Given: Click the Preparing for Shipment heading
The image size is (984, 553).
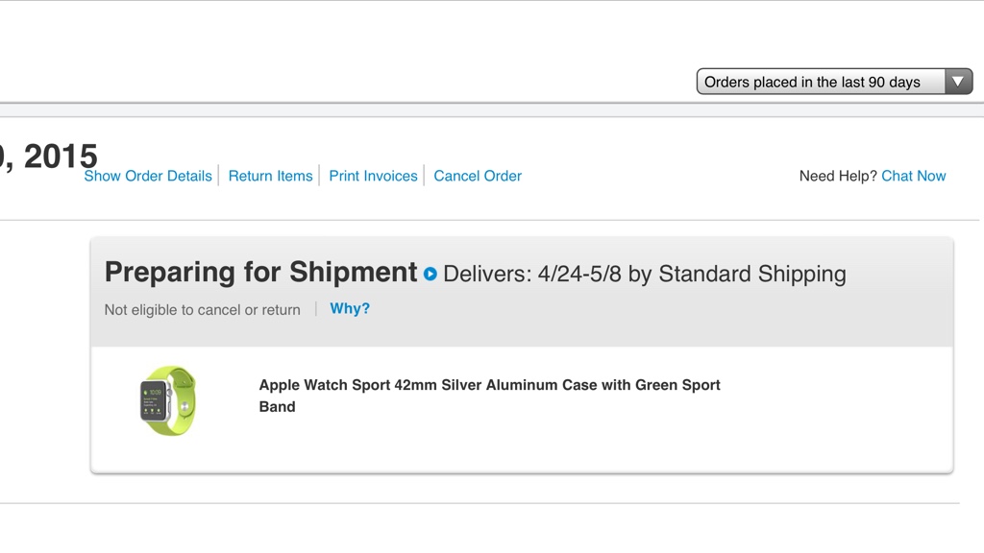Looking at the screenshot, I should [260, 273].
